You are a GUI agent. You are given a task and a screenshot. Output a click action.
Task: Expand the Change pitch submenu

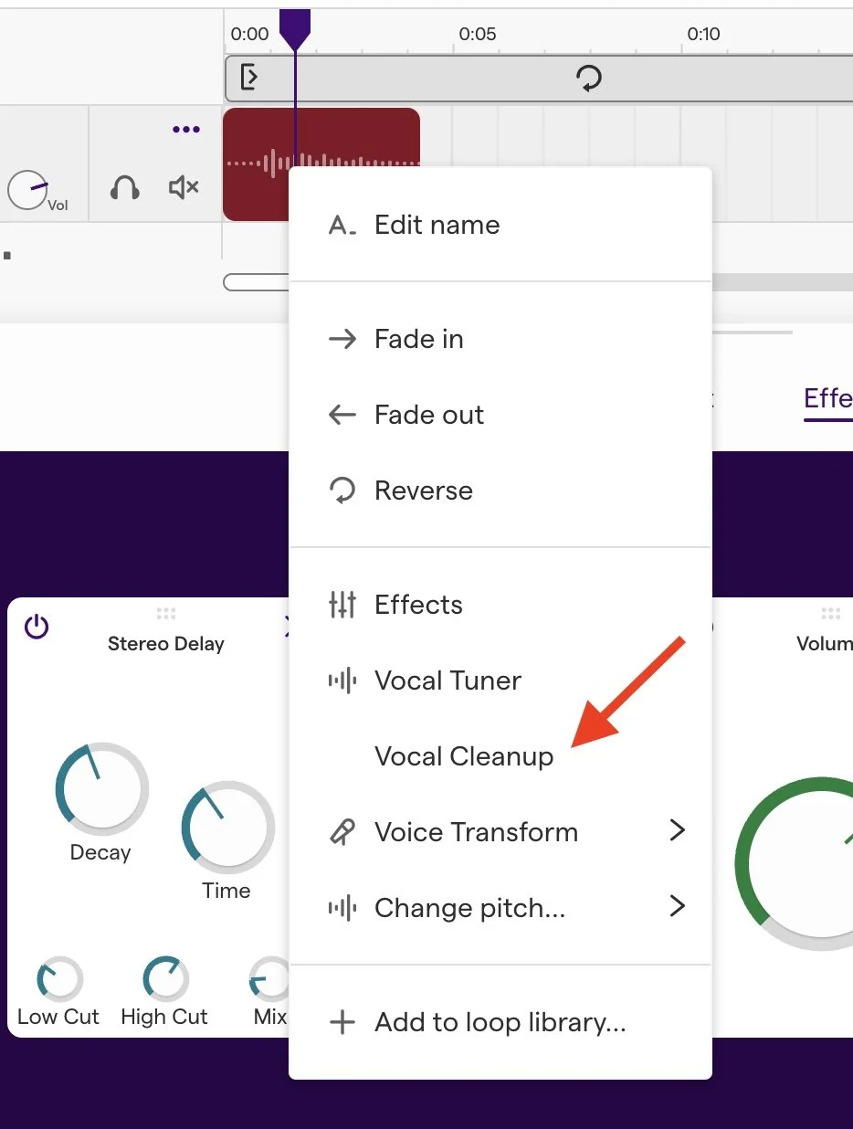[677, 907]
